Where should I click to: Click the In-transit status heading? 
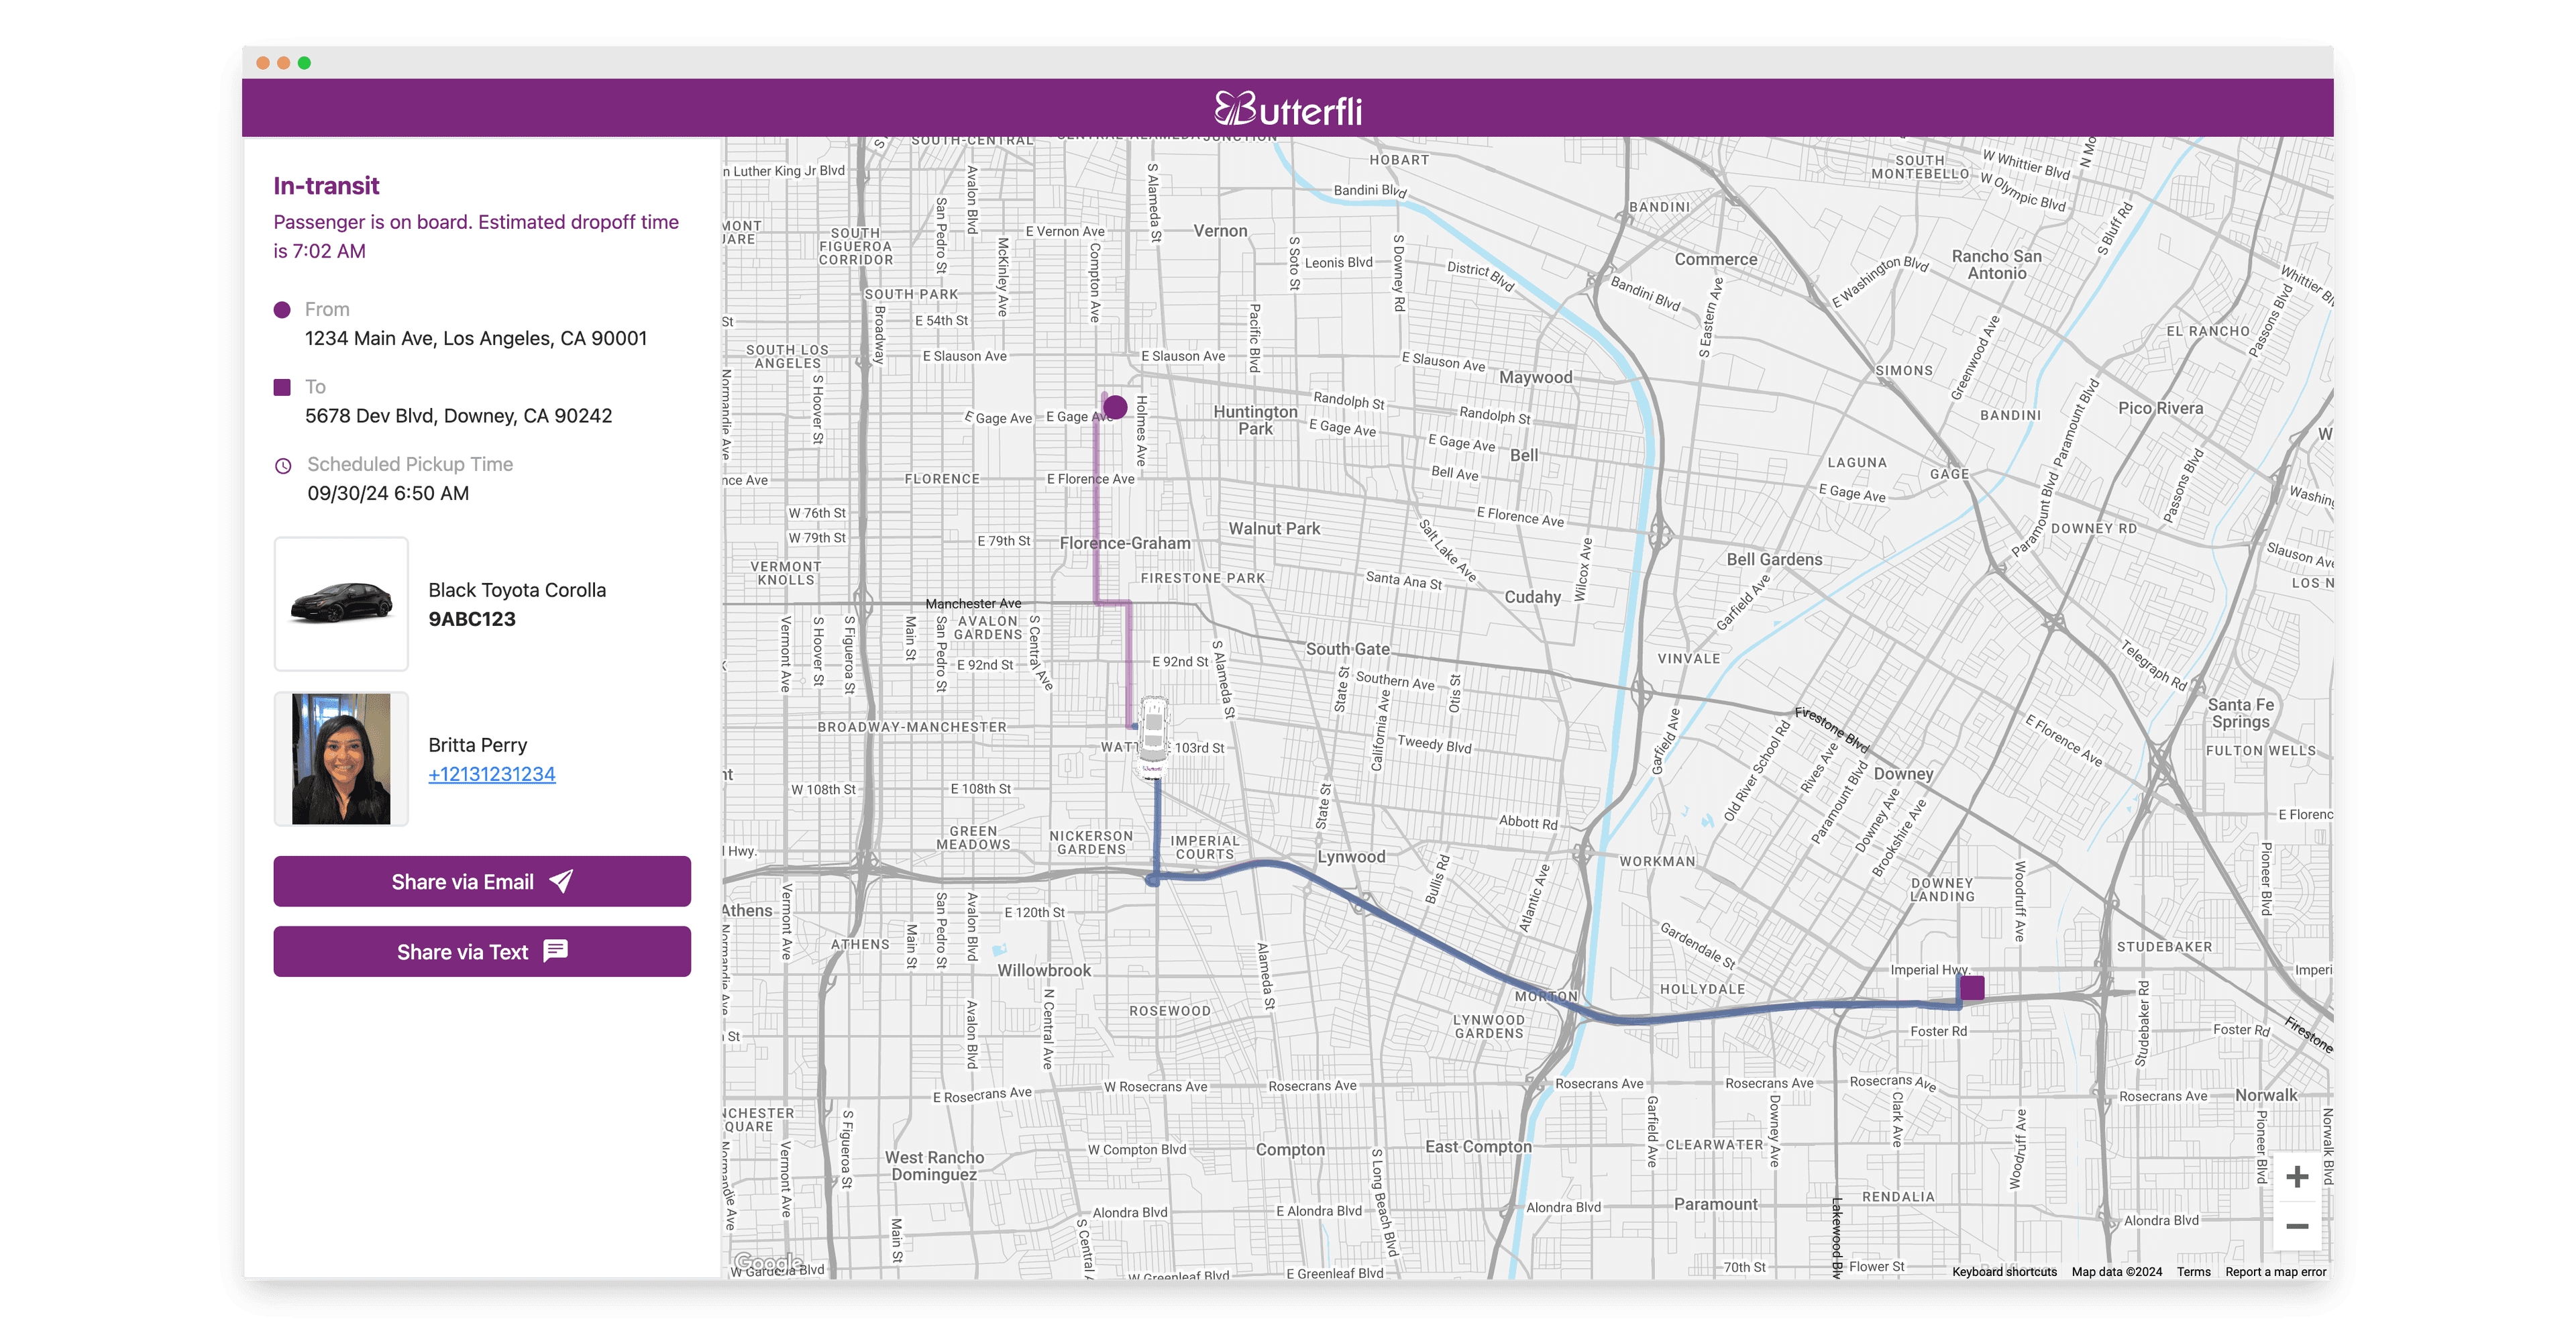326,186
